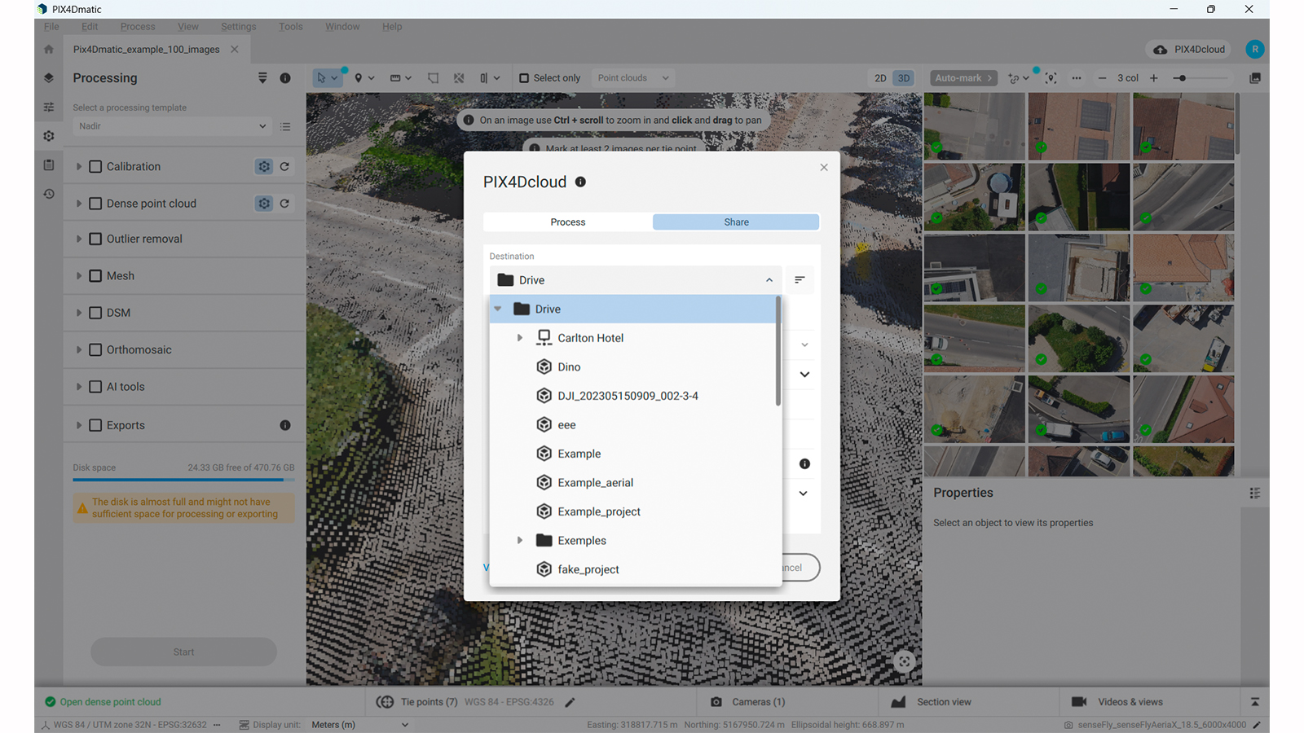Open Calibration settings using its gear icon
The height and width of the screenshot is (733, 1304).
tap(263, 166)
